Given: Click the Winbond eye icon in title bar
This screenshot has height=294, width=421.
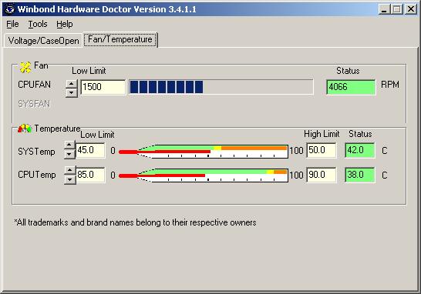Looking at the screenshot, I should point(10,9).
